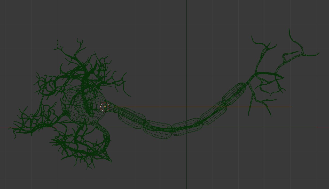Image resolution: width=329 pixels, height=189 pixels.
Task: Click the myelin sheath segment nearest the soma
Action: (132, 118)
